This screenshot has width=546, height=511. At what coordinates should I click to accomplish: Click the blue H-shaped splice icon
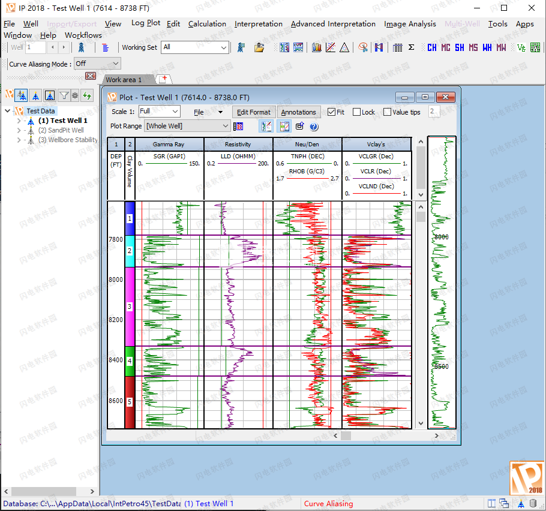pos(379,47)
